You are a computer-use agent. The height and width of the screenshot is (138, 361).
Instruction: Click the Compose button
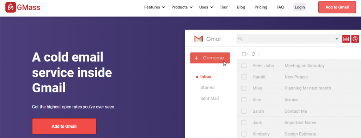point(210,58)
